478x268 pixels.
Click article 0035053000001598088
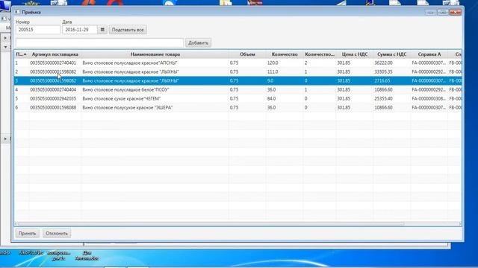pyautogui.click(x=53, y=107)
